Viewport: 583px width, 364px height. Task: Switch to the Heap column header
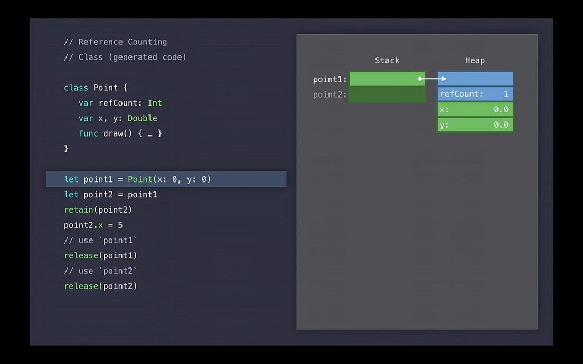coord(474,60)
